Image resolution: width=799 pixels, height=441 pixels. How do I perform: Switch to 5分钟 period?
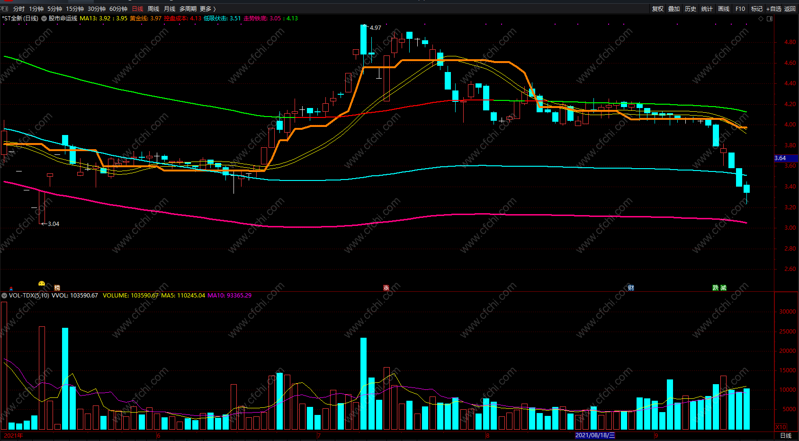[54, 9]
